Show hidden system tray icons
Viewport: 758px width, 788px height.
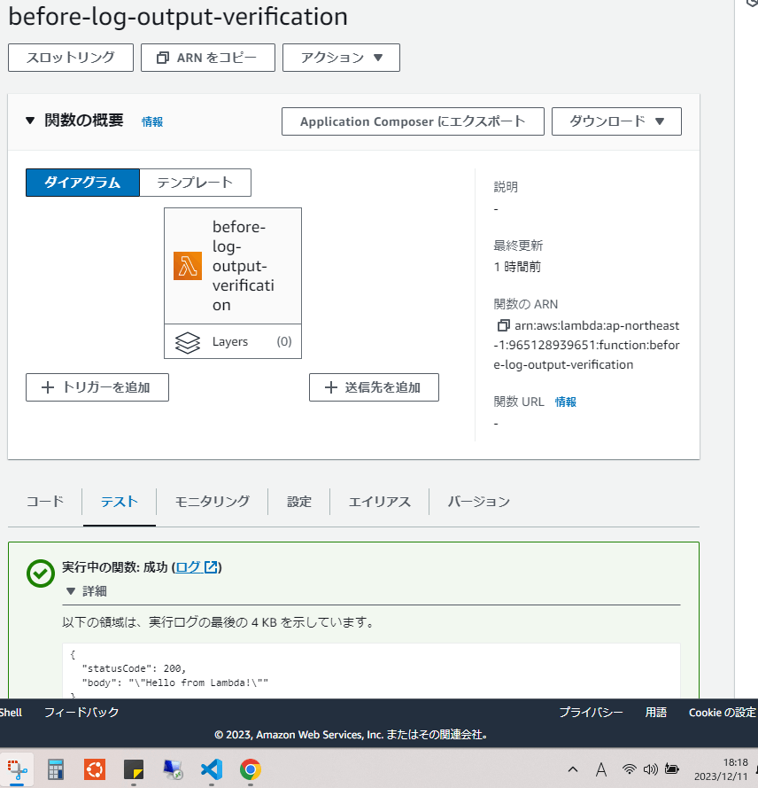[x=573, y=768]
